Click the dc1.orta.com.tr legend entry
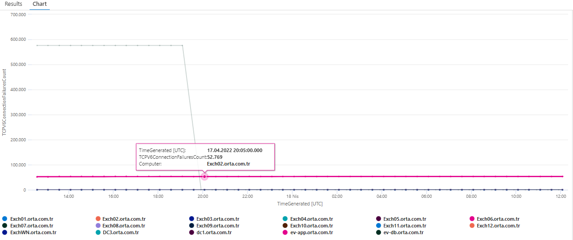This screenshot has width=573, height=240. point(210,232)
